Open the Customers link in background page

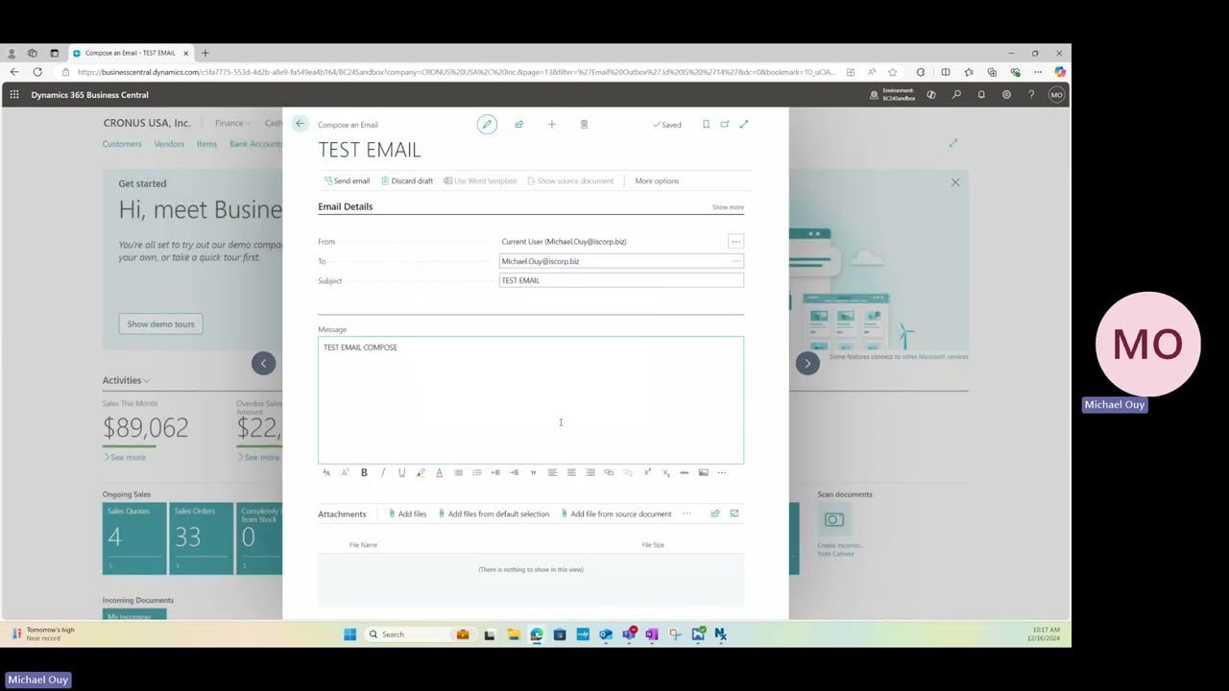[122, 144]
